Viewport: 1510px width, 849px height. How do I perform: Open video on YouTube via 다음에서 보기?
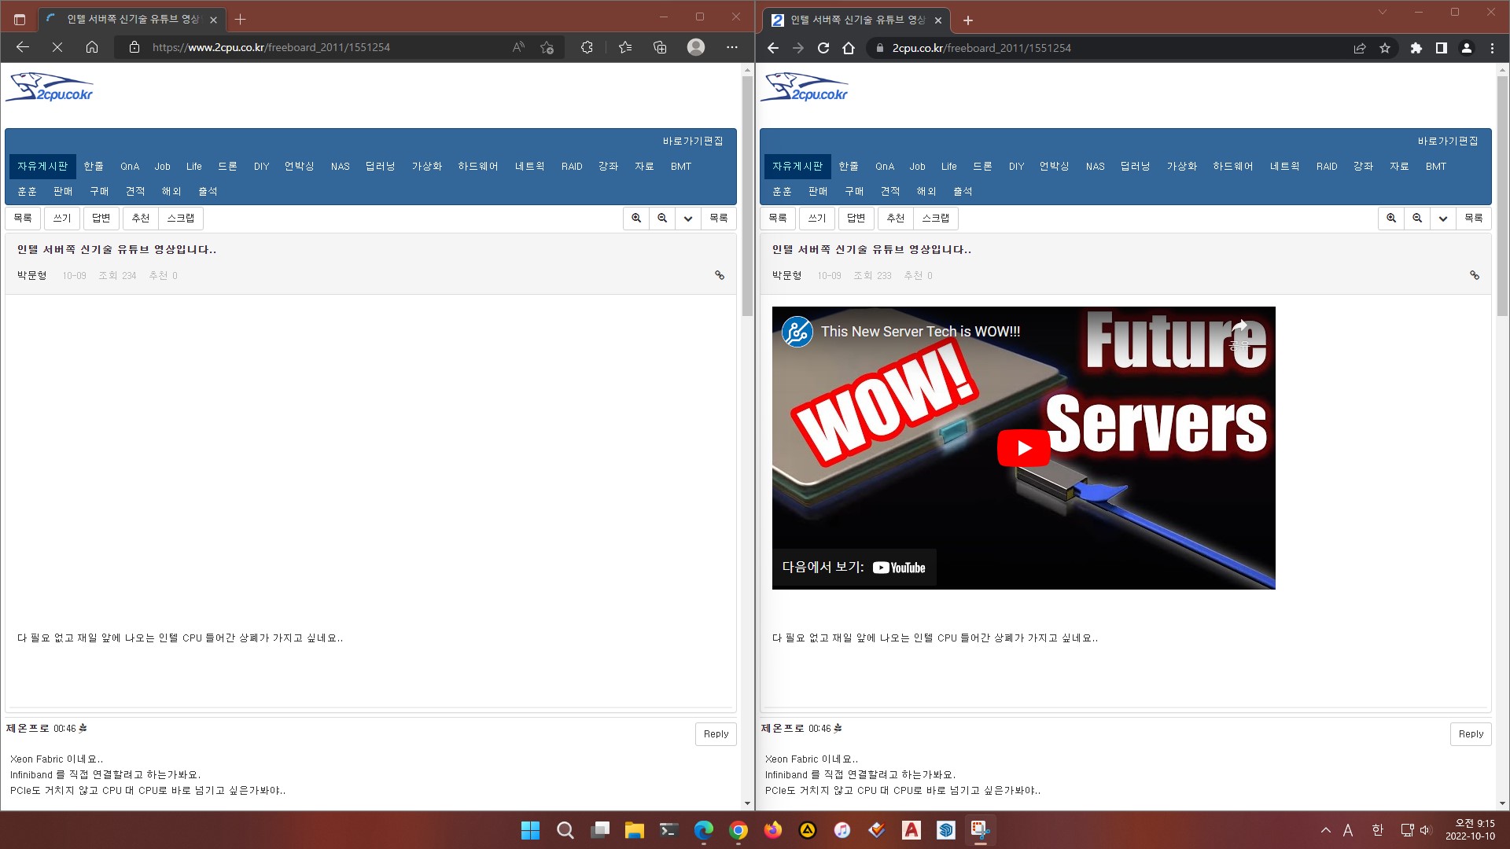(x=854, y=568)
